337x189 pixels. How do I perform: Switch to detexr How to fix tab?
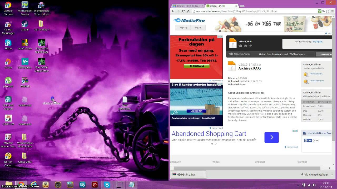point(188,6)
